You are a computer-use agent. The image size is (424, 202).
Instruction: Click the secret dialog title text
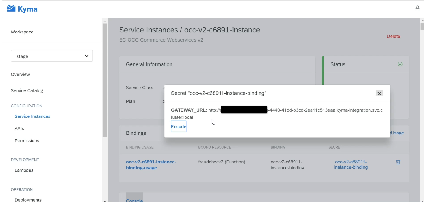(x=219, y=93)
